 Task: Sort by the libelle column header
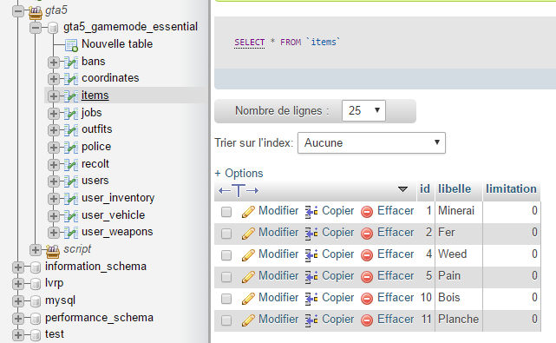tap(455, 189)
